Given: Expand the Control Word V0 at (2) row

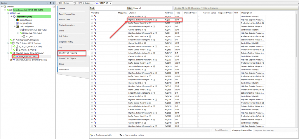Looking at the screenshot, I should pyautogui.click(x=92, y=17).
